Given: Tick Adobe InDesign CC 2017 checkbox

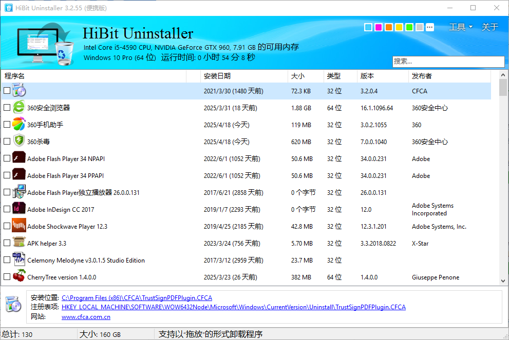Looking at the screenshot, I should (x=7, y=209).
